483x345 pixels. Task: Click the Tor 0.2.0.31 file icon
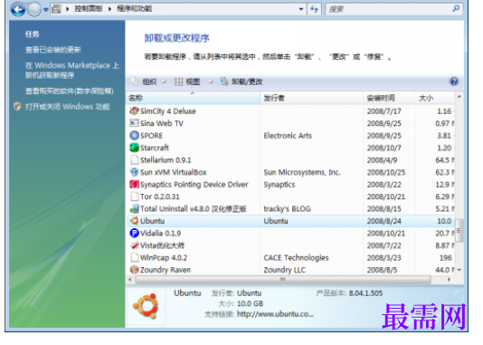[134, 196]
